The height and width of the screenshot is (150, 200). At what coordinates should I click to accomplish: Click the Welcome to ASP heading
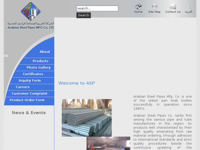[77, 83]
